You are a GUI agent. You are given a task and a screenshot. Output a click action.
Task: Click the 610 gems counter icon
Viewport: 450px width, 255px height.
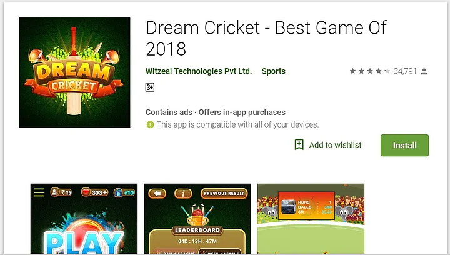(x=124, y=192)
